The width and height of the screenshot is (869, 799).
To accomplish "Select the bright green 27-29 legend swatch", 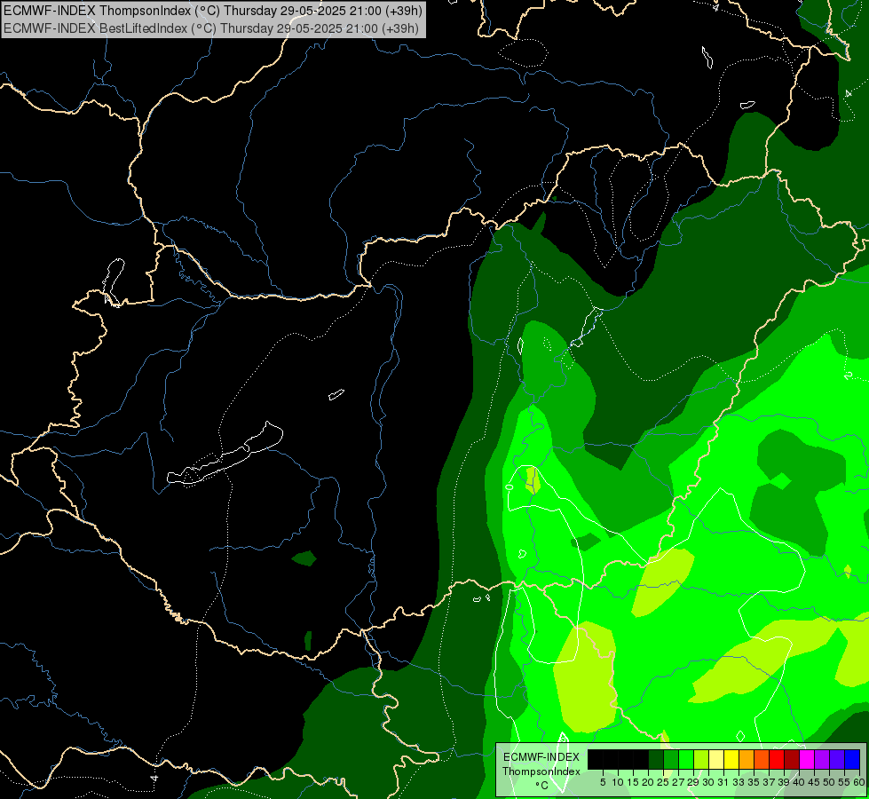I will tap(686, 759).
